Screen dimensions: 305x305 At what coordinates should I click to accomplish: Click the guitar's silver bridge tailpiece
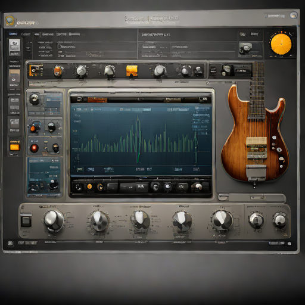click(x=256, y=172)
